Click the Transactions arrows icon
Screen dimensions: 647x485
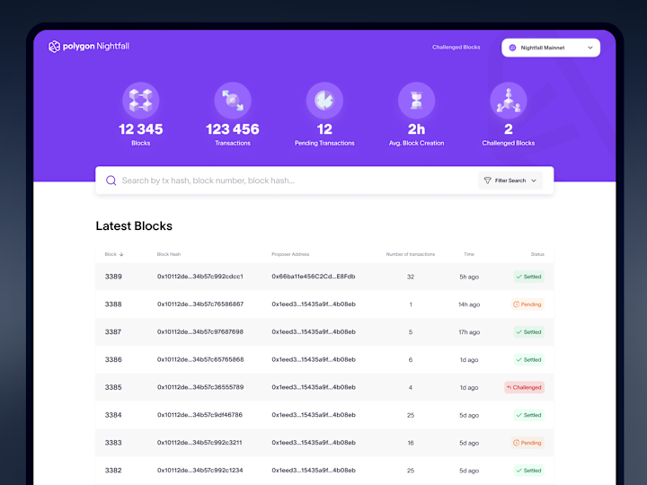pos(233,101)
